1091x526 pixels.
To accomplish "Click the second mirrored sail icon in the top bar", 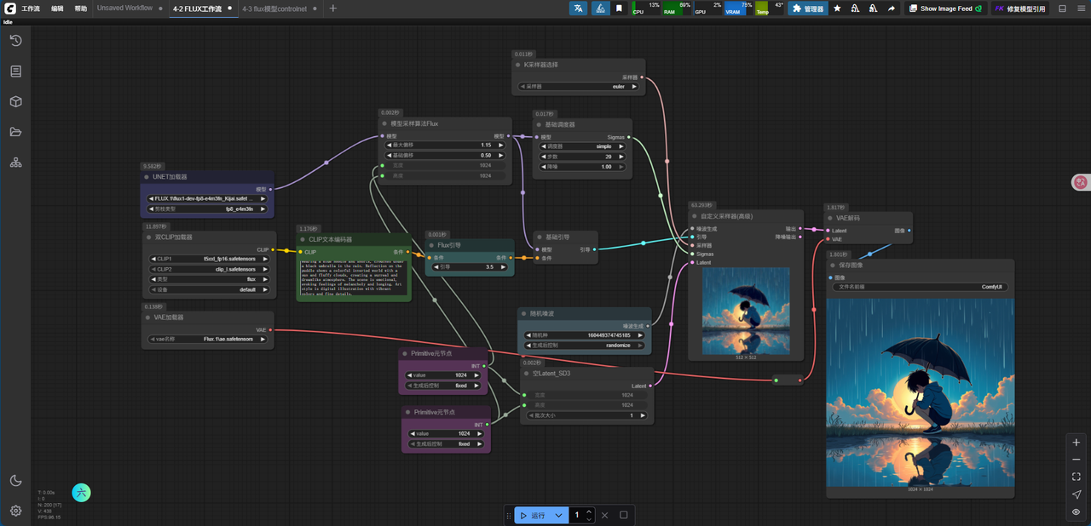I will (874, 9).
